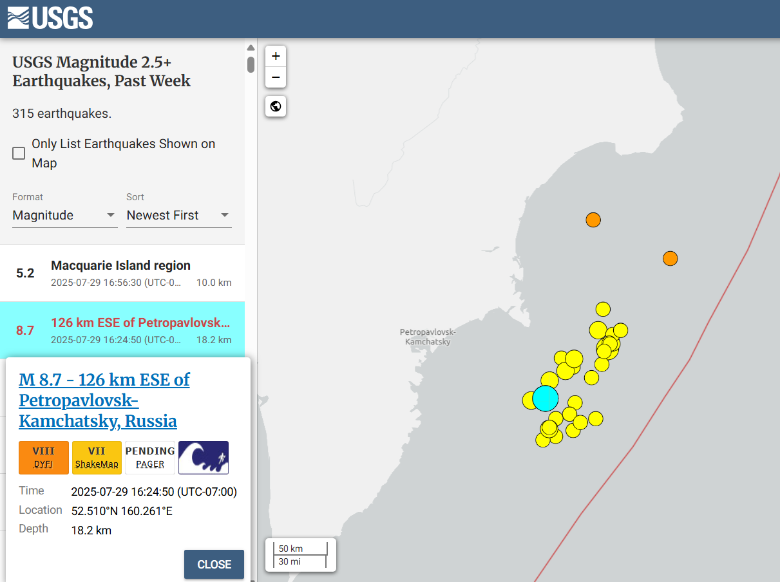Click the USGS Magnitude 2.5+ Earthquakes heading
The height and width of the screenshot is (582, 780).
pyautogui.click(x=102, y=71)
